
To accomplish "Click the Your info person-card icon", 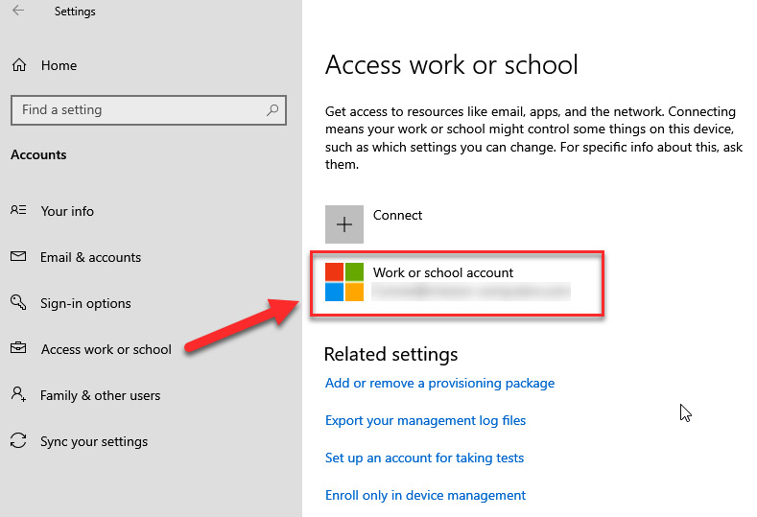I will point(18,210).
